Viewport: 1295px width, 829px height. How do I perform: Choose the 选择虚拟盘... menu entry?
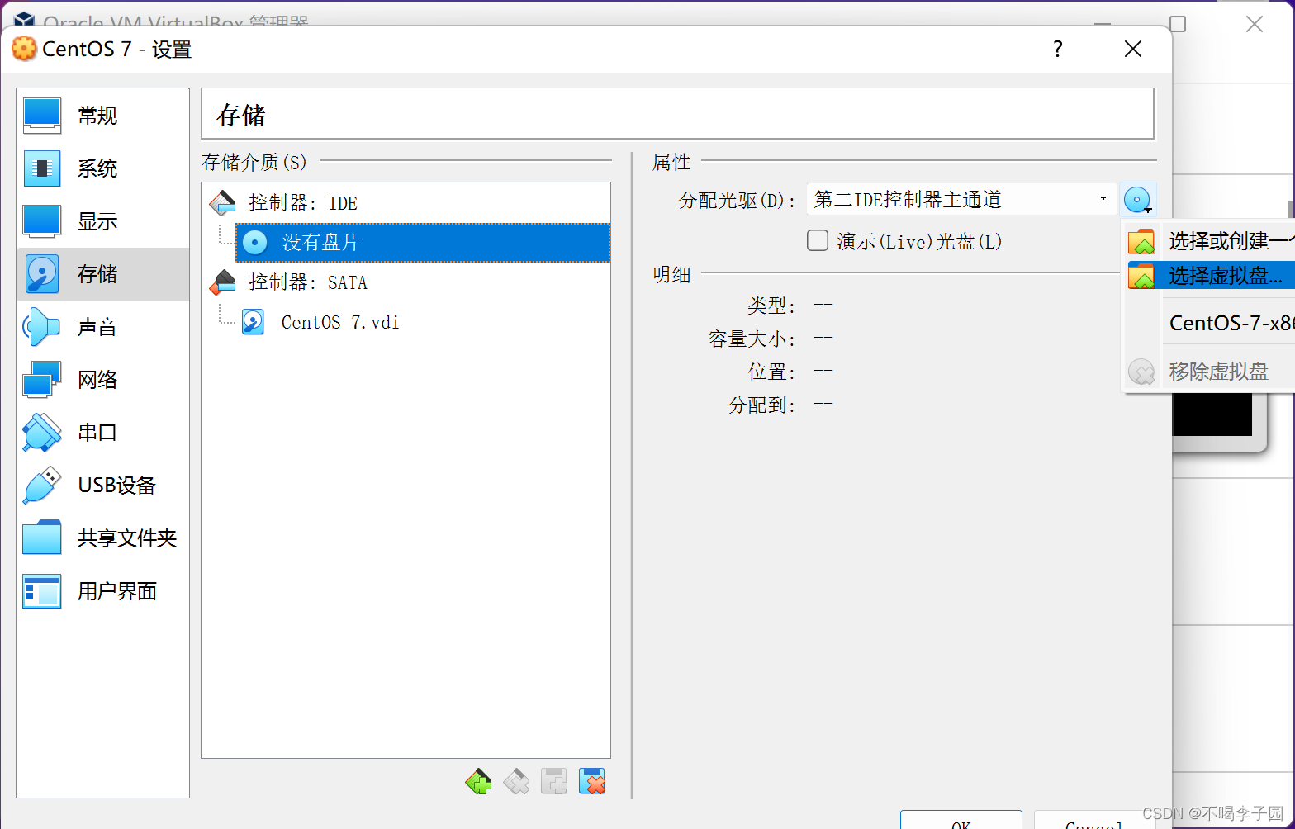(1209, 275)
